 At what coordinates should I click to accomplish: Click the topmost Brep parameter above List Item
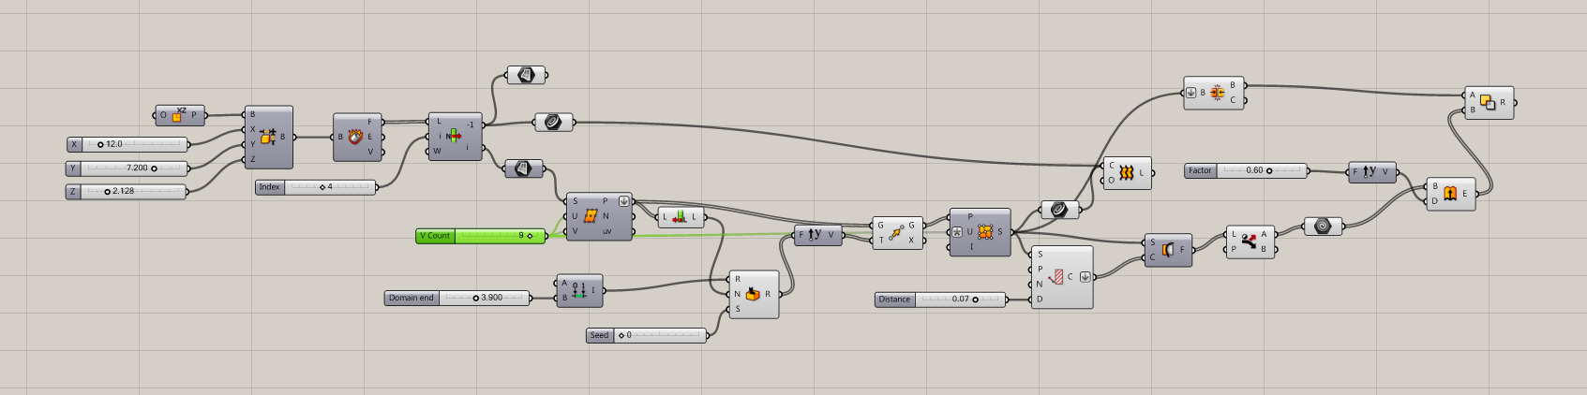[x=526, y=75]
